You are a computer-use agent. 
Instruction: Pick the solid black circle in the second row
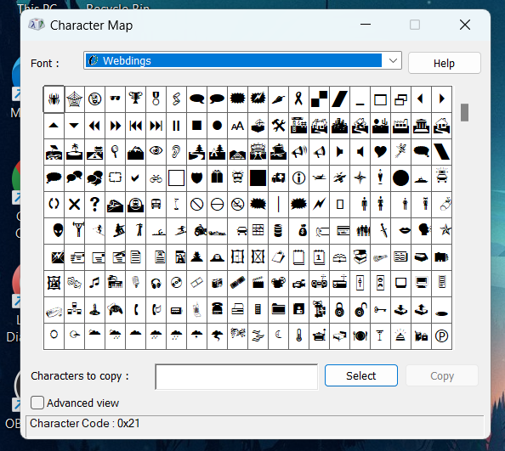point(217,126)
